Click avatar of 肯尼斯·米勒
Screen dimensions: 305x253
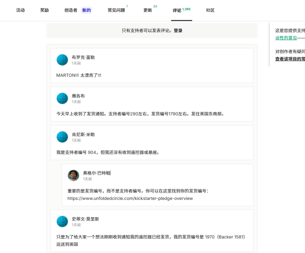point(62,137)
